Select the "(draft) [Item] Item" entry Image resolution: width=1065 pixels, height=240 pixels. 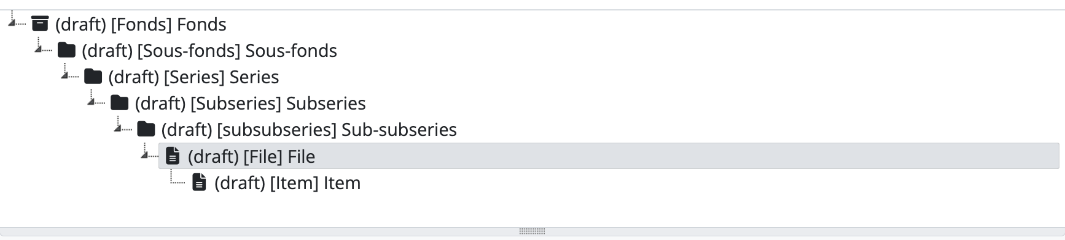287,183
